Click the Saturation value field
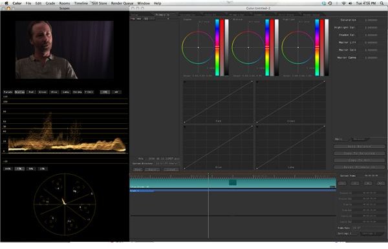 point(372,20)
